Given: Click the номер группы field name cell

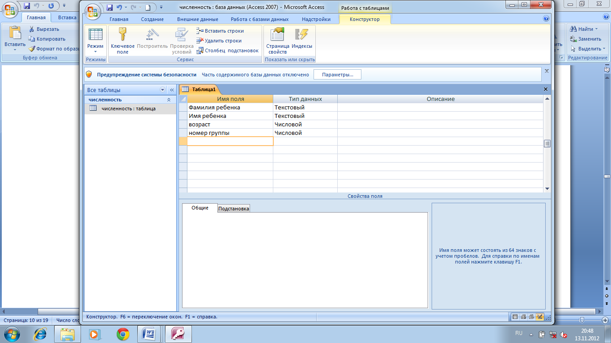Looking at the screenshot, I should click(230, 133).
